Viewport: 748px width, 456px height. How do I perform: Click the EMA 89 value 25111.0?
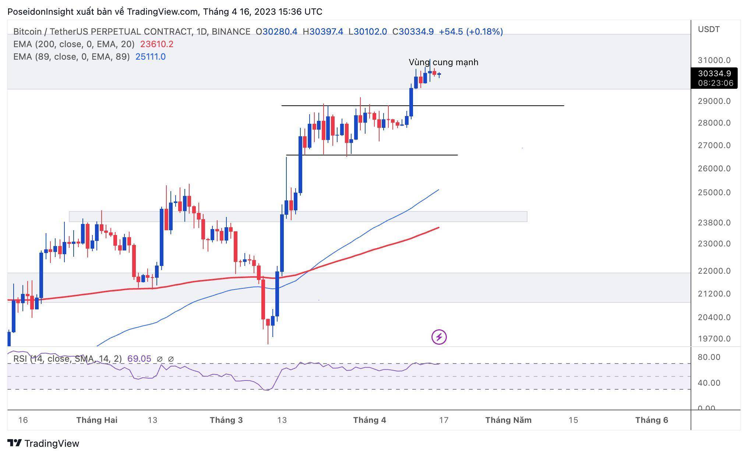151,57
